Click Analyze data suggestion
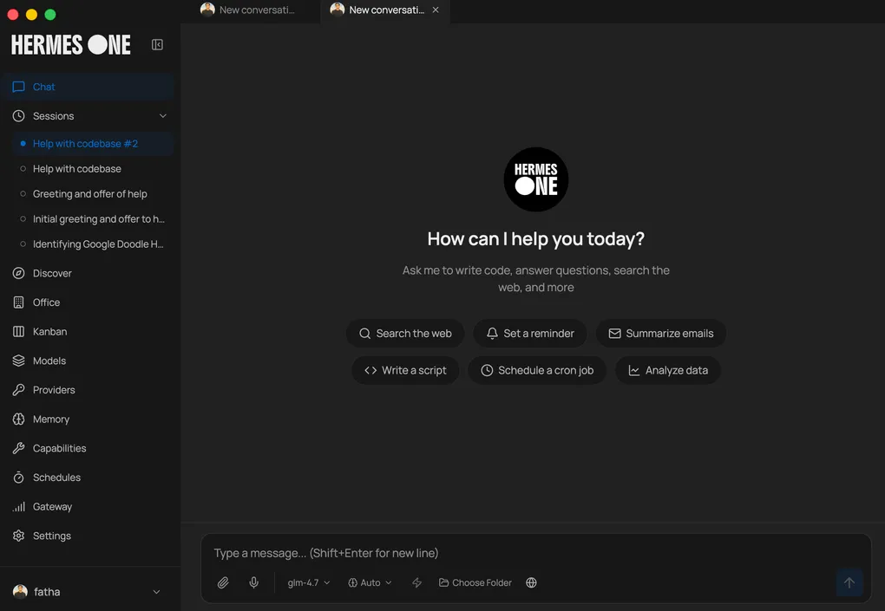The height and width of the screenshot is (611, 885). [668, 370]
